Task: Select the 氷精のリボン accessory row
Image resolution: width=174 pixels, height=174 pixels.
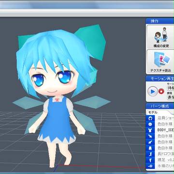Action: coord(164,166)
